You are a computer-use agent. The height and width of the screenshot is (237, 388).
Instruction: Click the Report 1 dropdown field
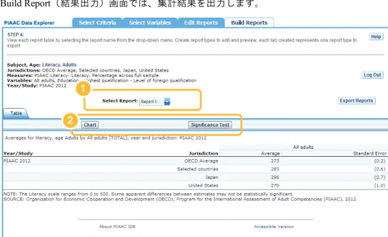(x=154, y=102)
